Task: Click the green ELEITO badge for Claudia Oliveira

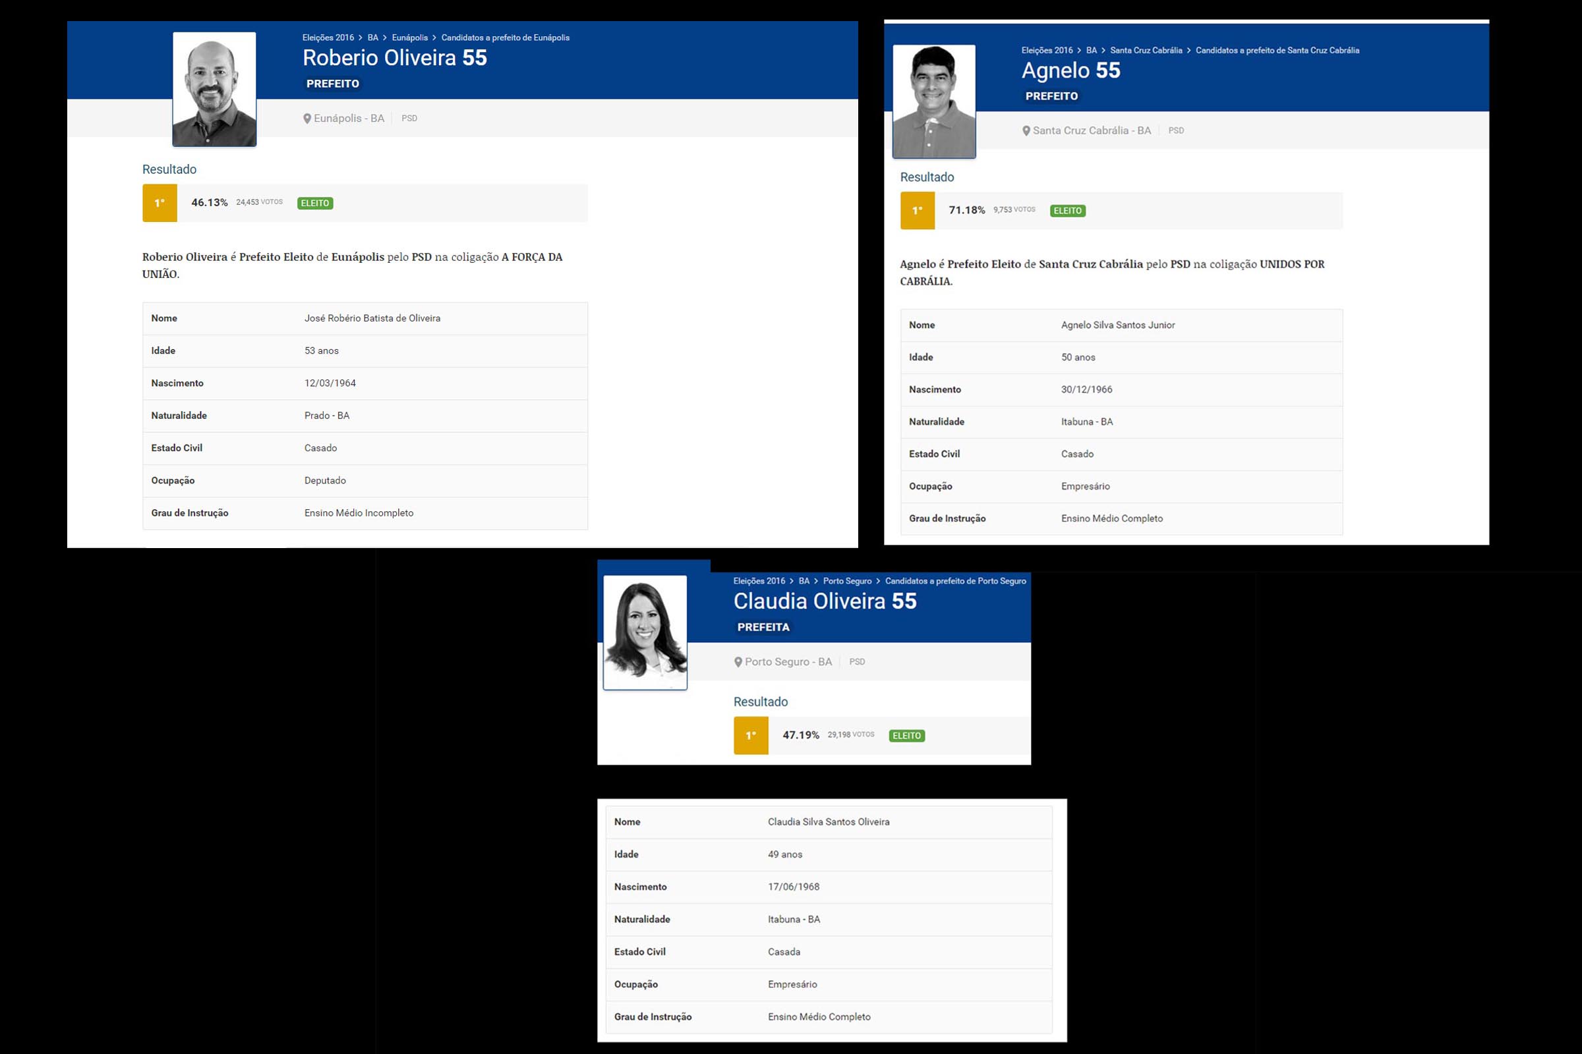Action: tap(906, 735)
